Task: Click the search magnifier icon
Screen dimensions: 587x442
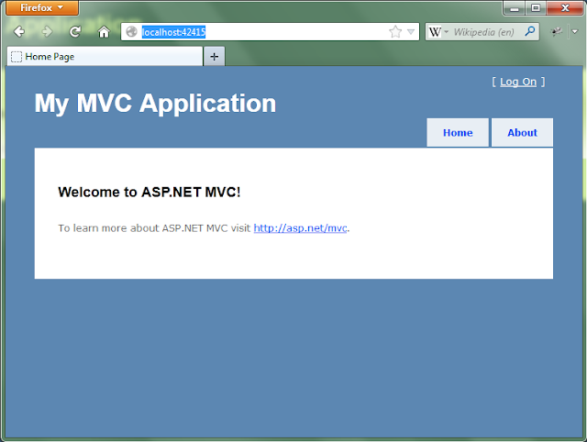Action: (530, 31)
